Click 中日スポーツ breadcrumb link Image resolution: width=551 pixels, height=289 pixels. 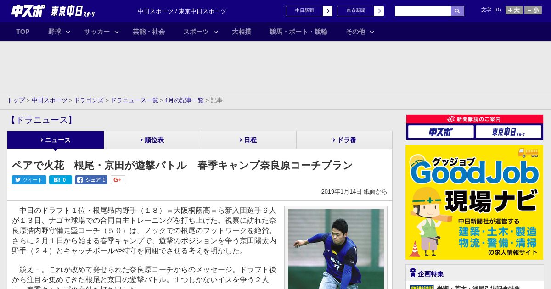(x=50, y=100)
